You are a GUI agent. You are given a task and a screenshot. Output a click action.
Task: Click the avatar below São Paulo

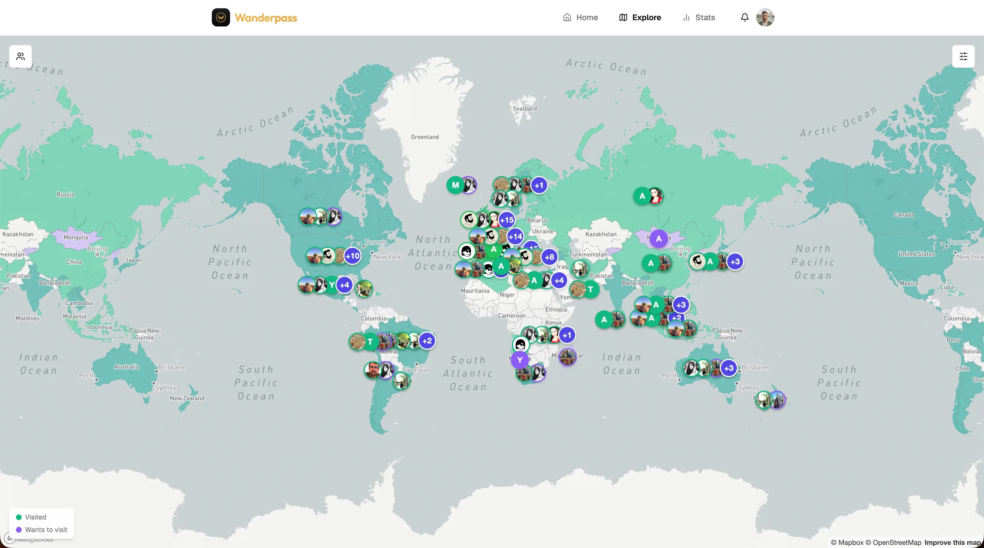[x=401, y=381]
